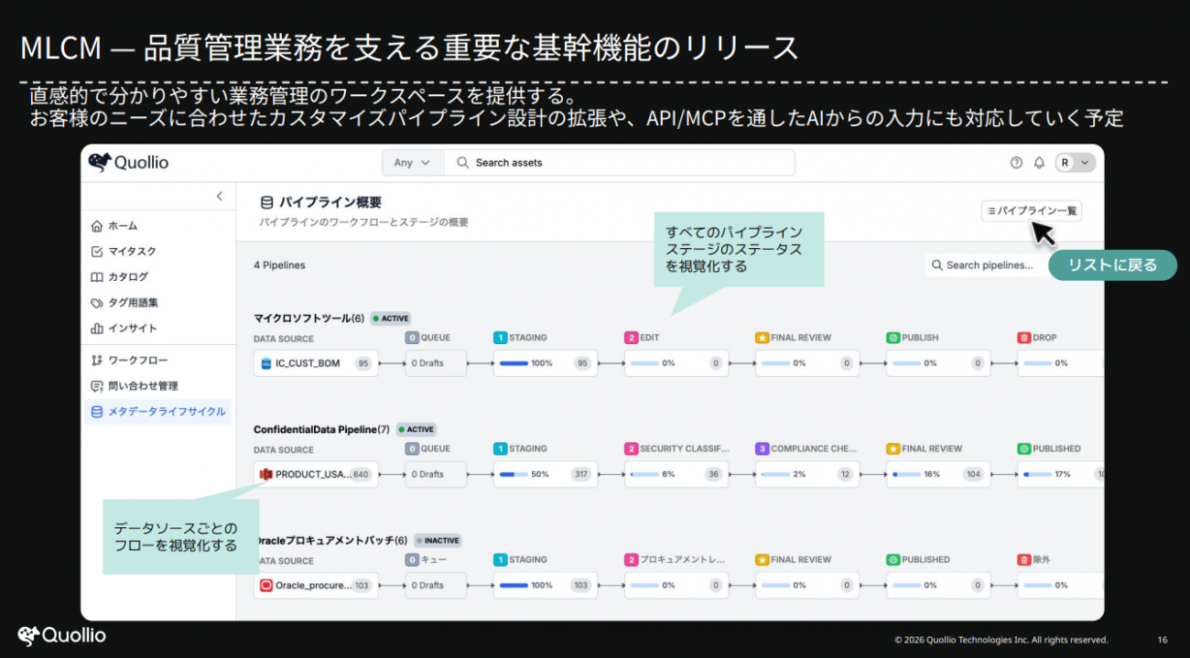Open インサイト from the sidebar

click(132, 329)
